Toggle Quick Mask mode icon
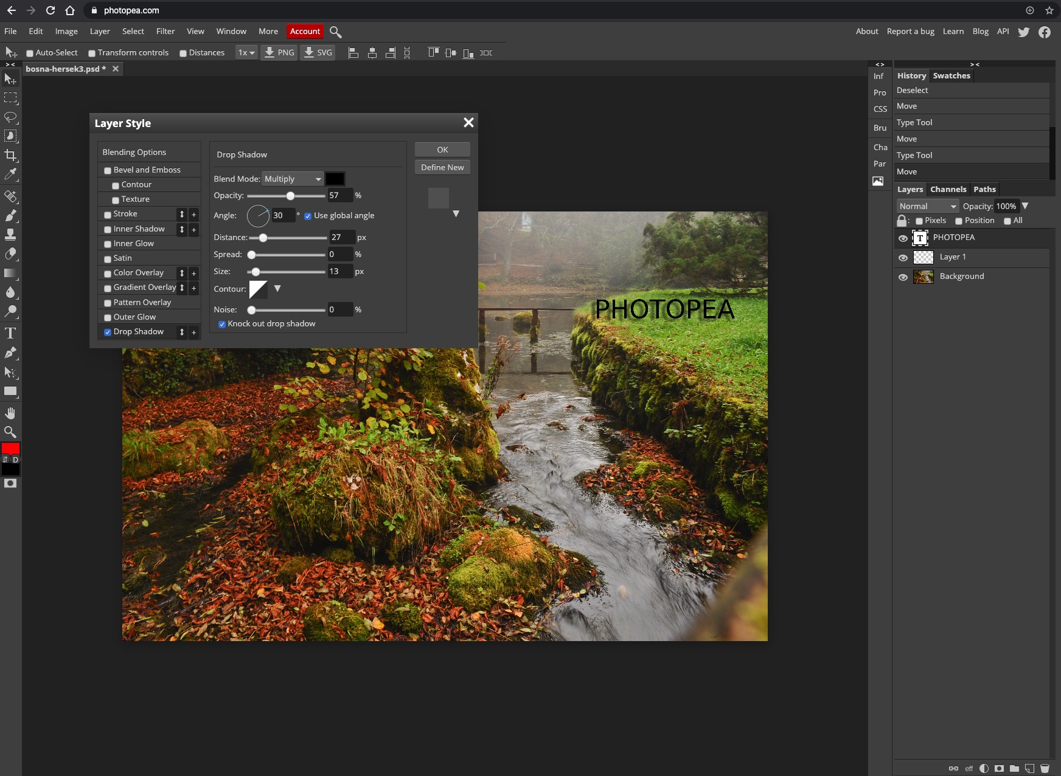1061x776 pixels. pyautogui.click(x=10, y=484)
